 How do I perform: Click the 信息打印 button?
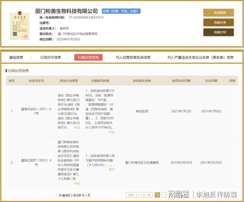218,32
